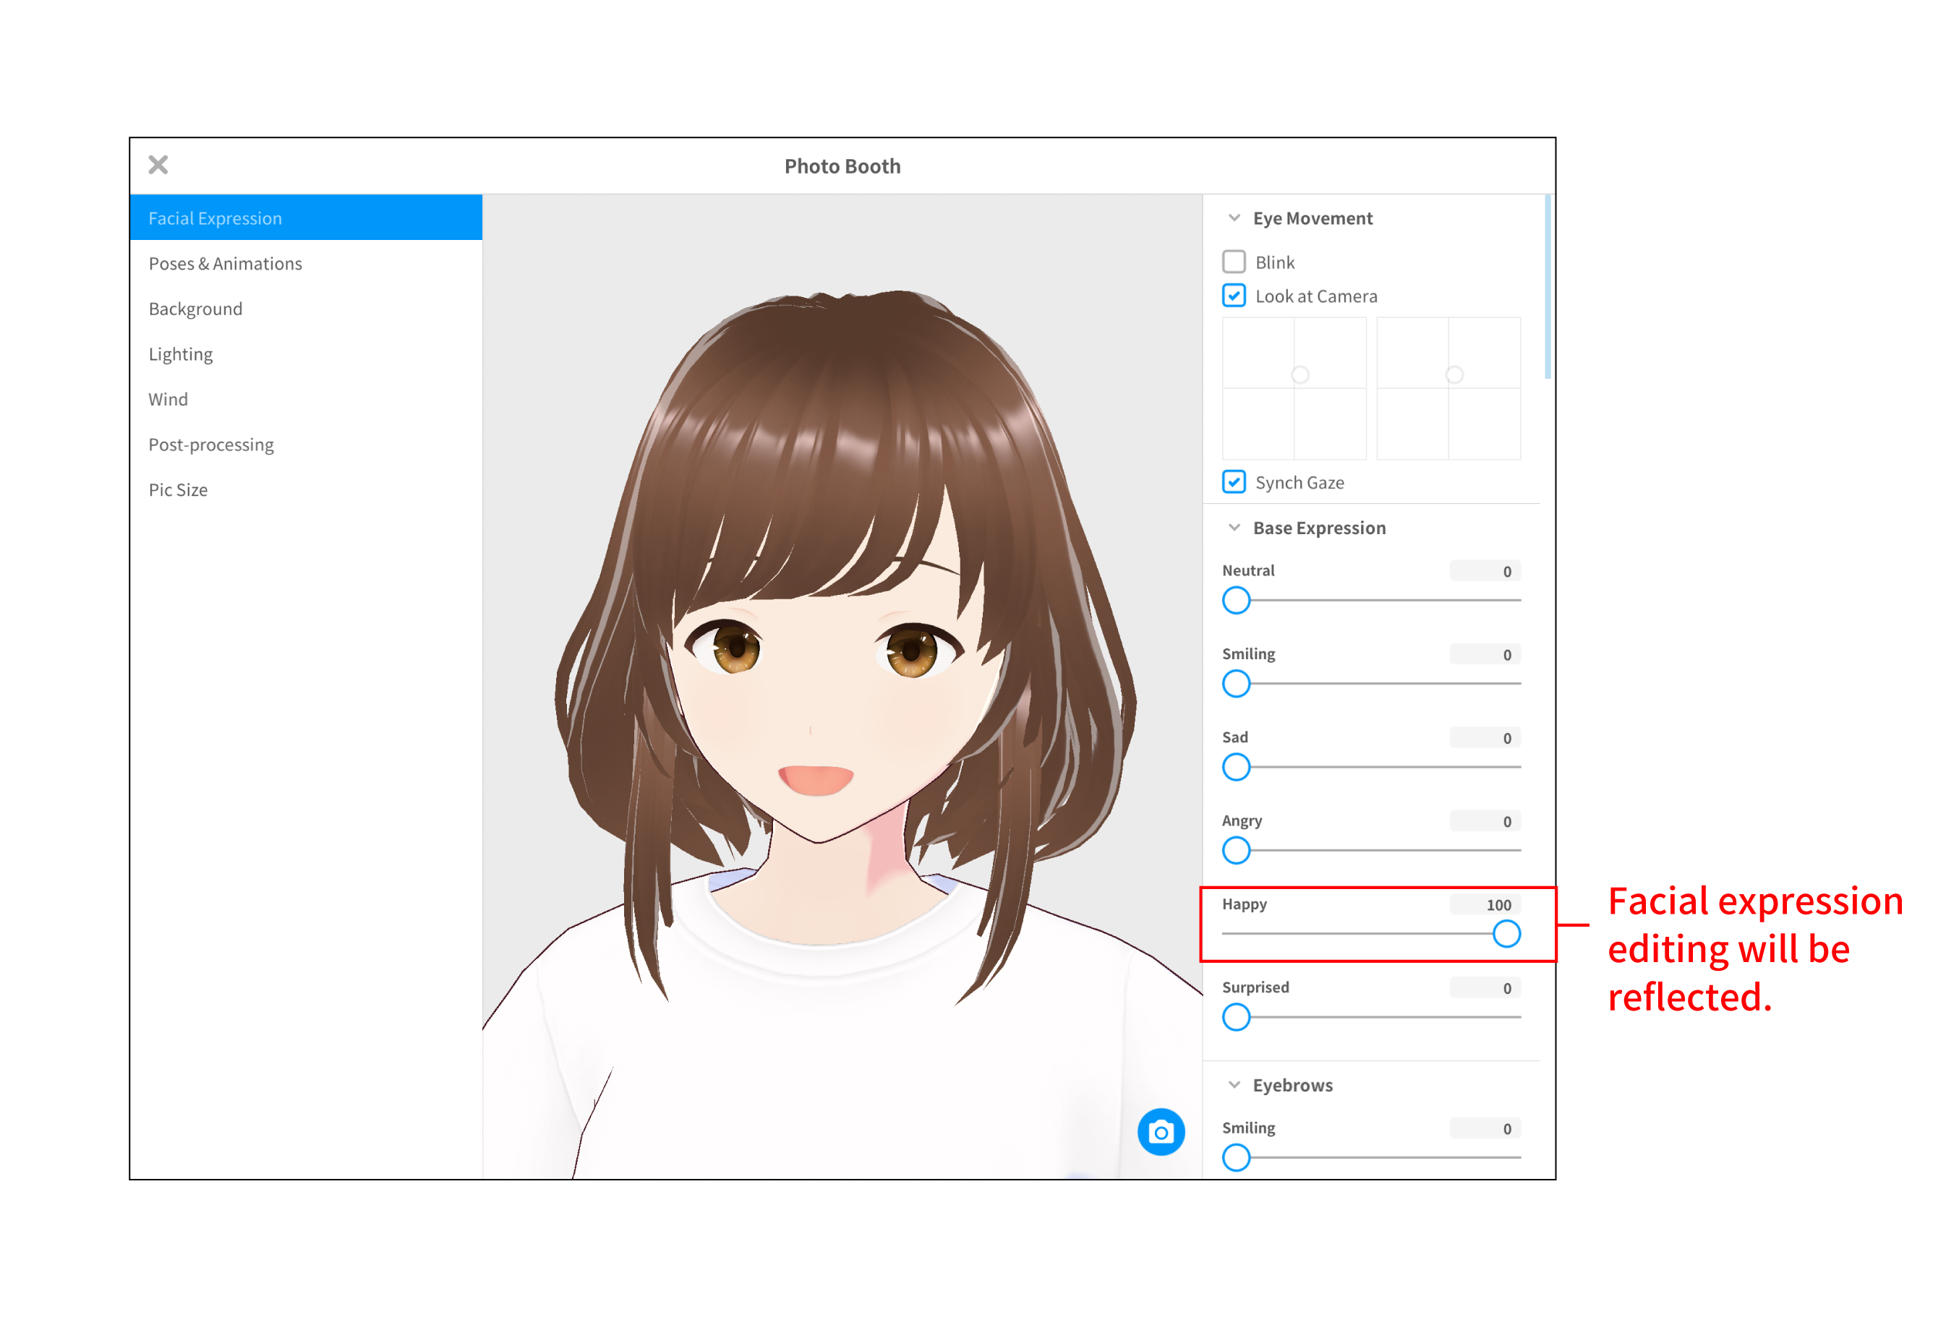Image resolution: width=1933 pixels, height=1317 pixels.
Task: Click the Happy slider handle
Action: 1506,934
